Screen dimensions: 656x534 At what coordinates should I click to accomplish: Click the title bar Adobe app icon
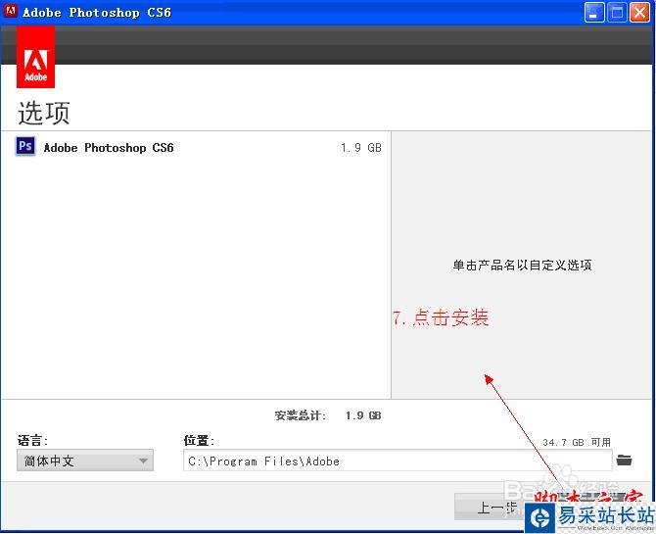[11, 12]
